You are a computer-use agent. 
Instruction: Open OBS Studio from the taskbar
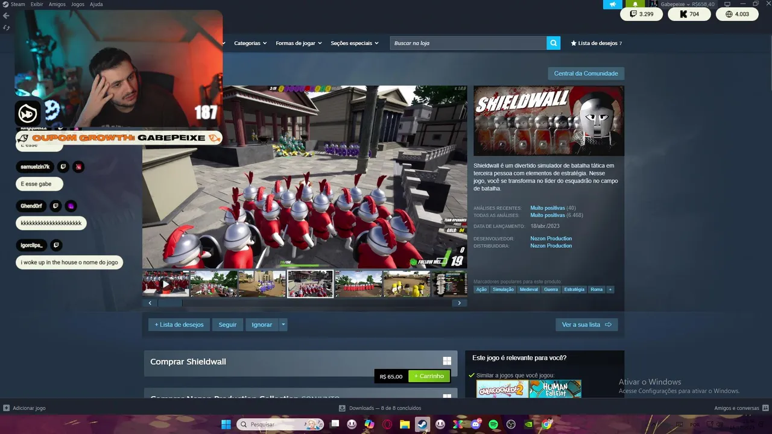(x=511, y=424)
